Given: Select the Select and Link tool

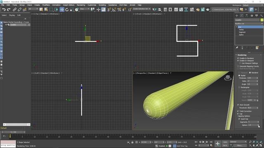Looking at the screenshot, I should (x=14, y=9).
